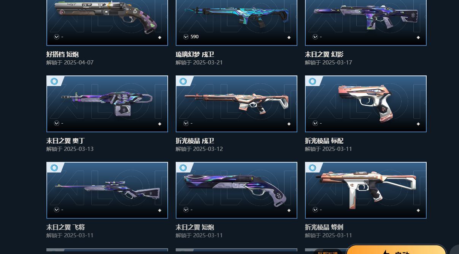Click blue ring badge on 末日之翼 奥丁 card
The height and width of the screenshot is (254, 459).
tap(54, 81)
